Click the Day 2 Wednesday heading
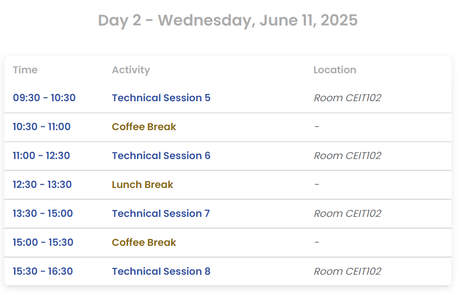The height and width of the screenshot is (295, 459). click(x=228, y=20)
